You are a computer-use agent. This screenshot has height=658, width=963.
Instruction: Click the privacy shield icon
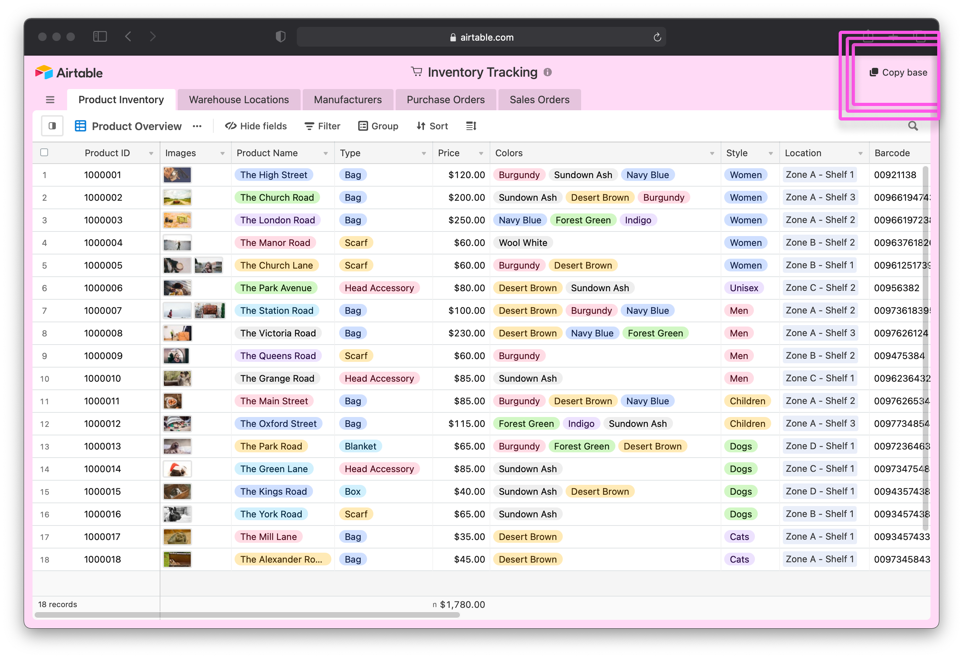280,37
